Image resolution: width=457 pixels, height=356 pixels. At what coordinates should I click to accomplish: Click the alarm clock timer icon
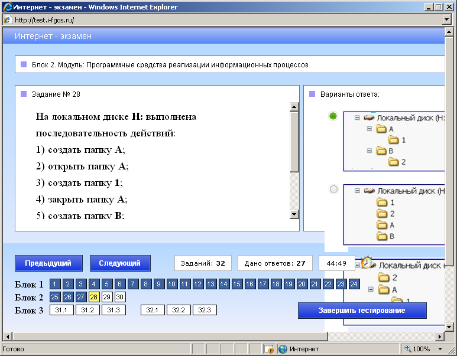367,262
